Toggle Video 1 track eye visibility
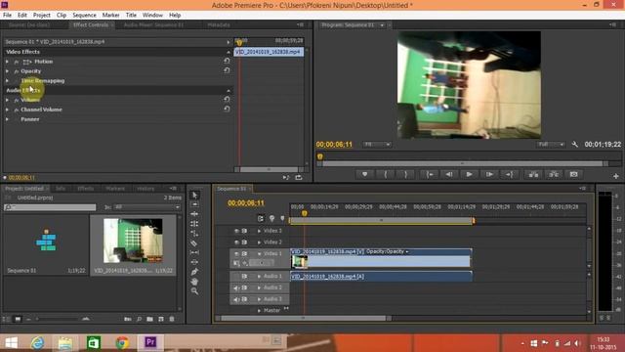The width and height of the screenshot is (625, 352). pyautogui.click(x=236, y=253)
